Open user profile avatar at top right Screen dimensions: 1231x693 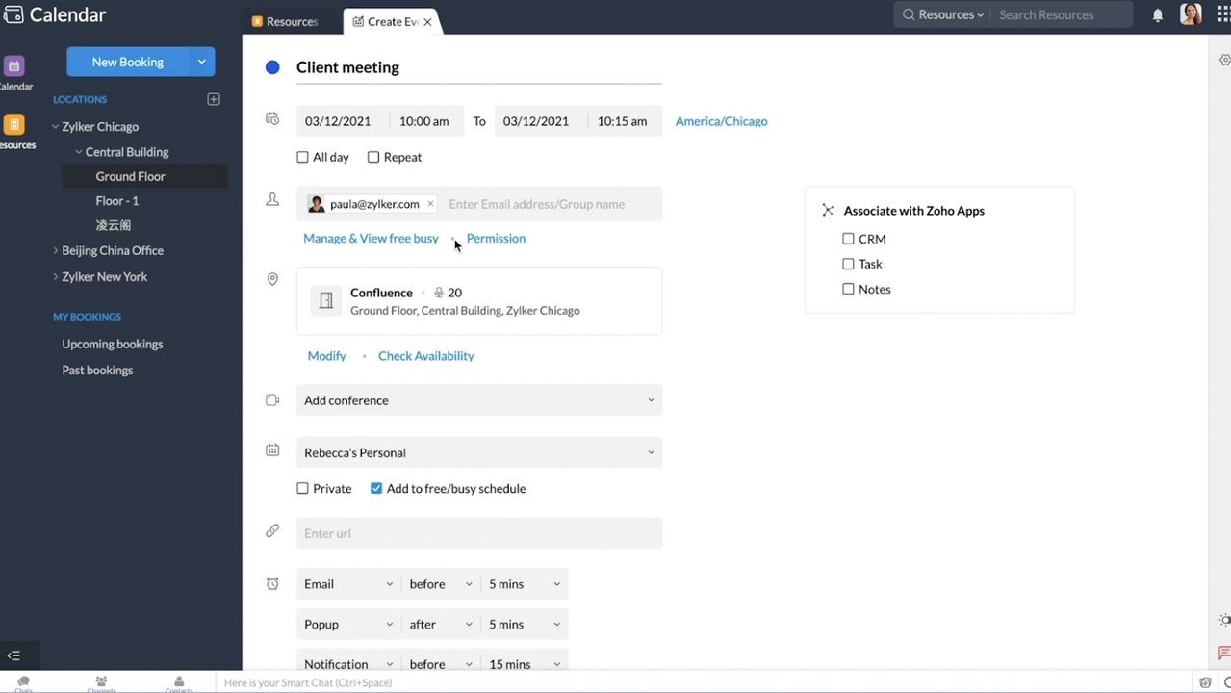[x=1191, y=15]
